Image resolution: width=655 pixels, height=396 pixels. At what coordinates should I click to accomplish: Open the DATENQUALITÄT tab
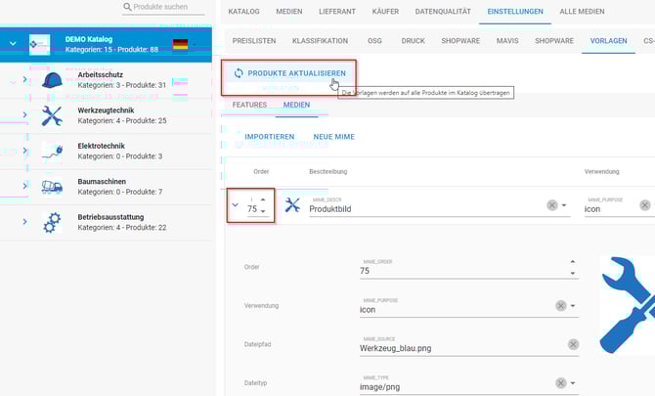tap(443, 12)
